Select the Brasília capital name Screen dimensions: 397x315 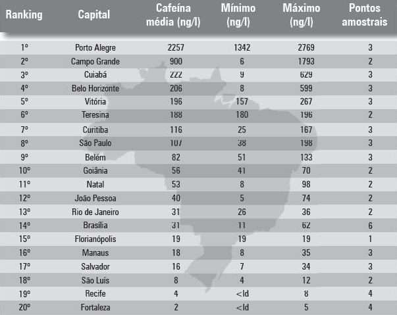click(x=95, y=226)
